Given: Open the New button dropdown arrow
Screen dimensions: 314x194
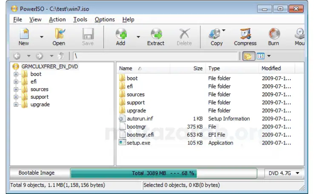Looking at the screenshot, I should click(x=41, y=37).
